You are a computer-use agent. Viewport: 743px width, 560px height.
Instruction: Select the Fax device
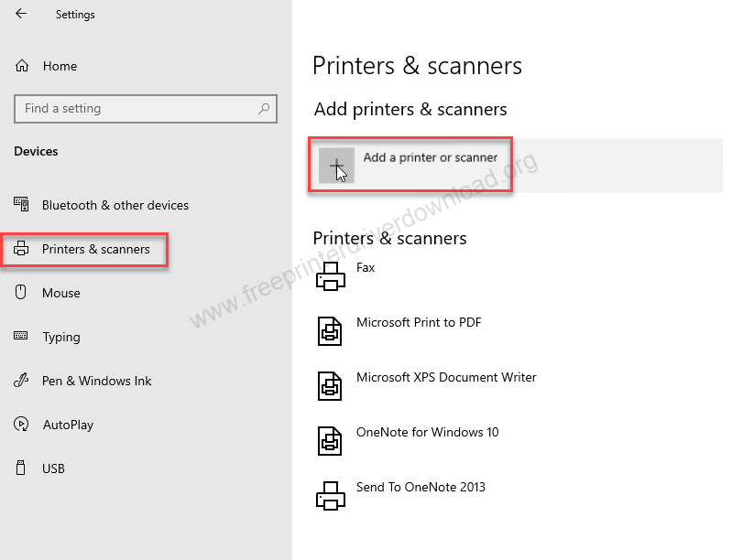tap(366, 267)
